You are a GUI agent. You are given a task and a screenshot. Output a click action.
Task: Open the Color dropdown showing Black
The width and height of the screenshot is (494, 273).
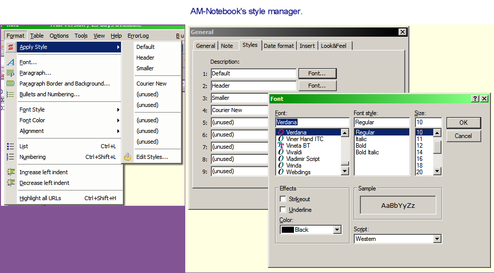click(x=337, y=230)
